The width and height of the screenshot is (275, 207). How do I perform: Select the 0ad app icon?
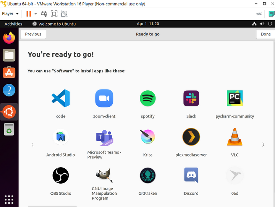pos(235,175)
